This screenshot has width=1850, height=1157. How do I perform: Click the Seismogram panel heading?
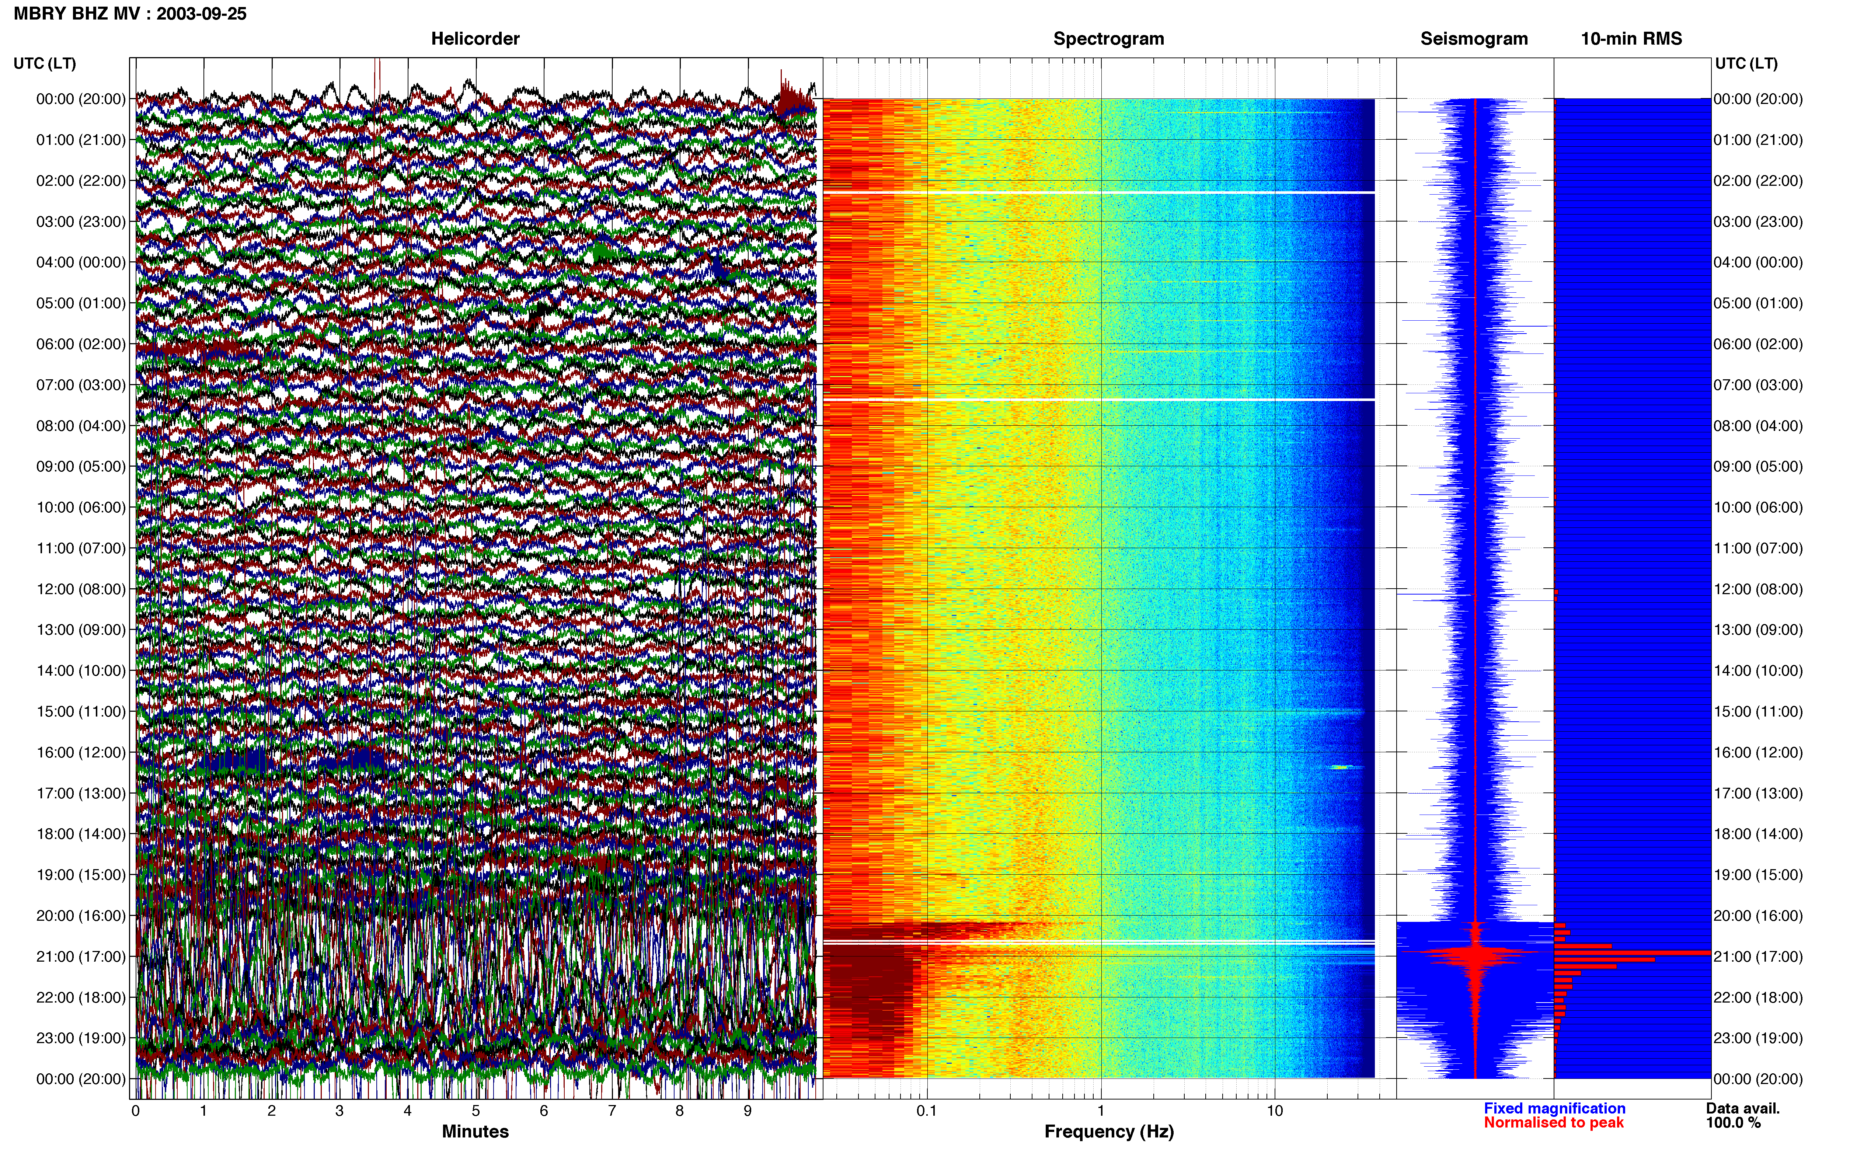pos(1474,38)
